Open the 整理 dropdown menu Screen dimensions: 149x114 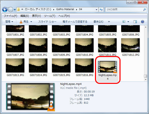point(9,22)
